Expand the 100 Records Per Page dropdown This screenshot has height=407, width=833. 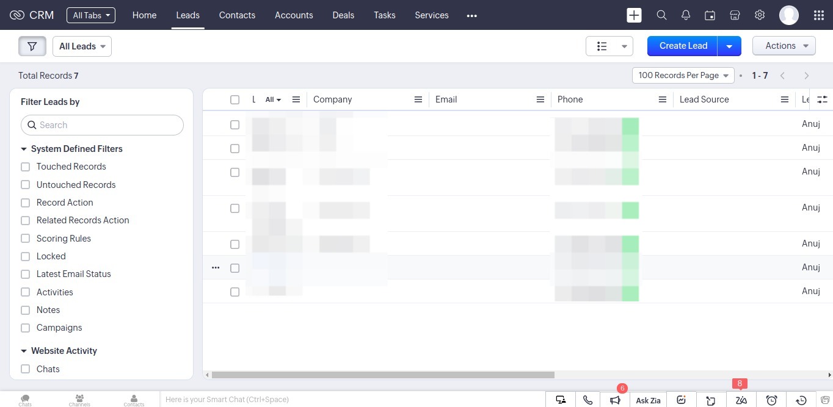[683, 76]
